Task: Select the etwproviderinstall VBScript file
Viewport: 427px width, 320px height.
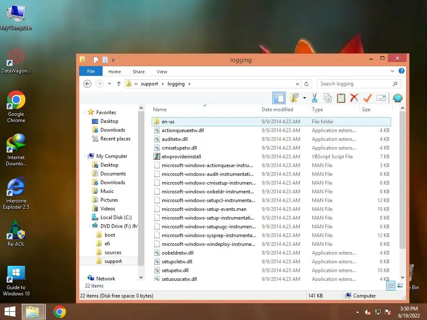Action: pos(271,157)
